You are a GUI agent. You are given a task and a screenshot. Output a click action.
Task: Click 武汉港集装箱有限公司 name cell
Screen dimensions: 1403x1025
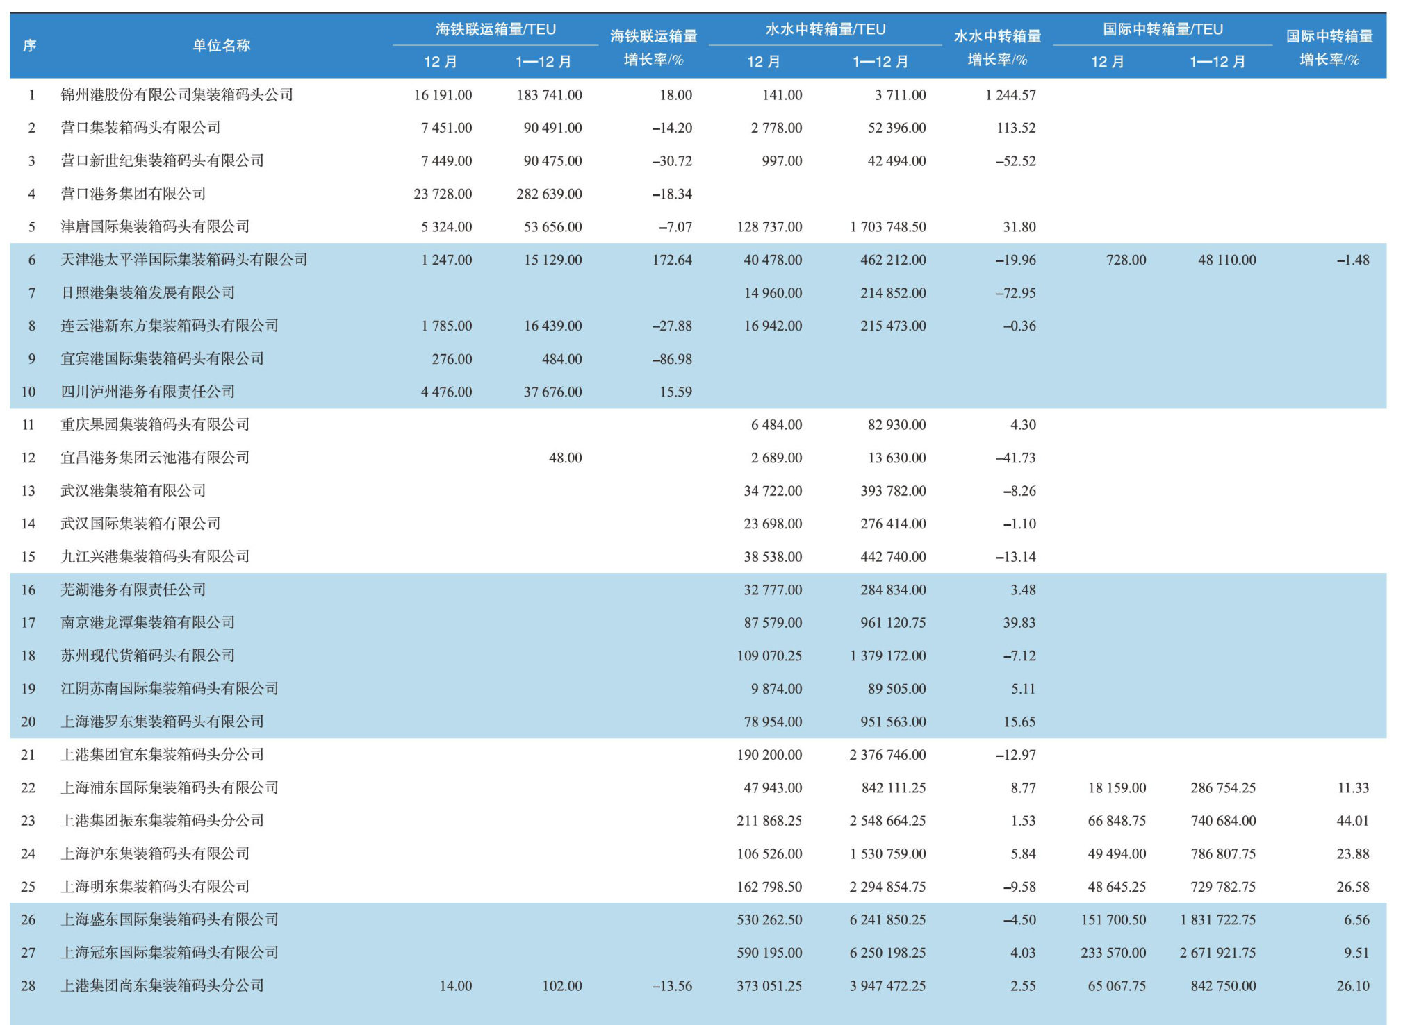click(133, 490)
